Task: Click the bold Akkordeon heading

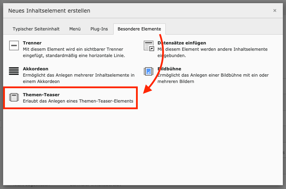Action: [x=35, y=69]
